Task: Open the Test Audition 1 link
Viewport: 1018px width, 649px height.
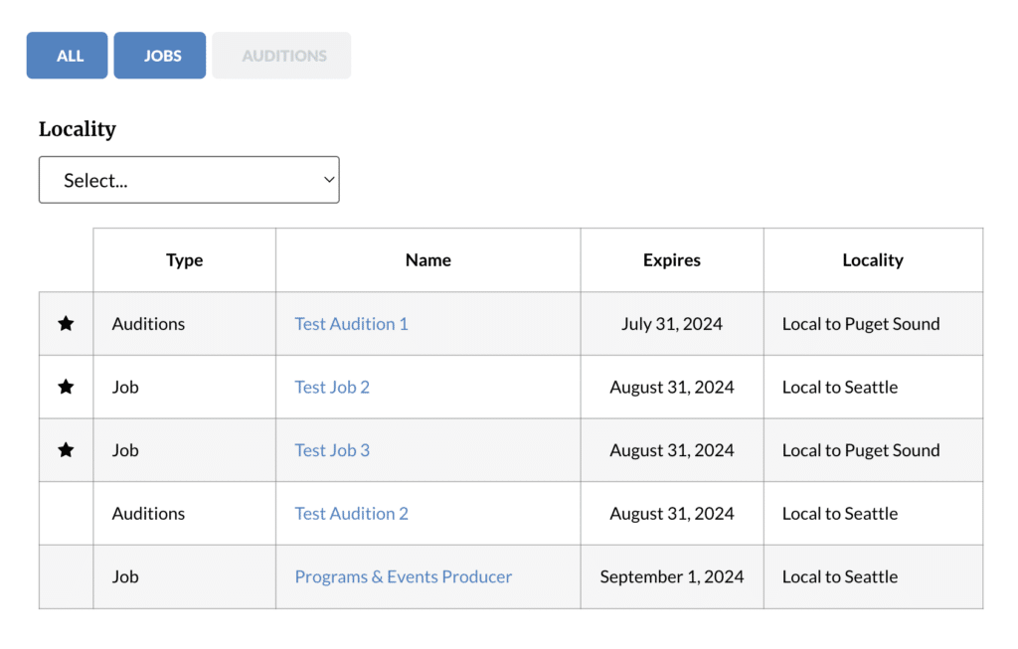Action: pos(351,324)
